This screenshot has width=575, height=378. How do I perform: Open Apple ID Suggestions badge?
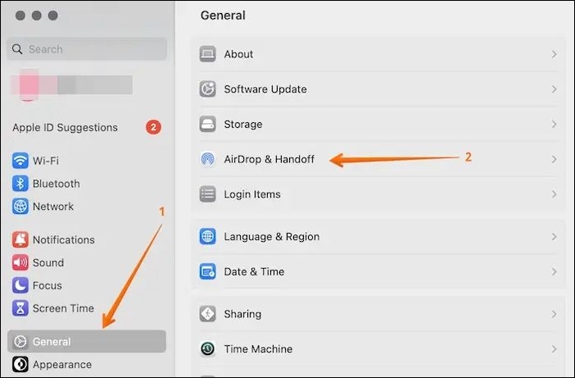click(x=153, y=127)
